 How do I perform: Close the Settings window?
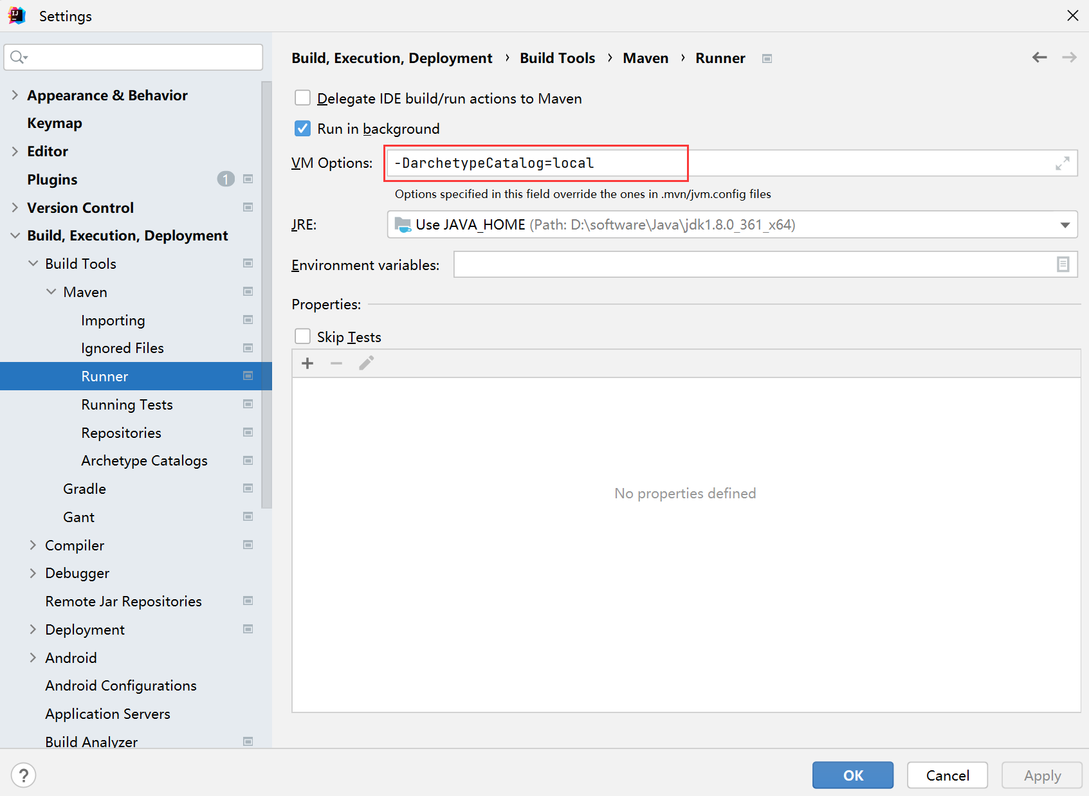coord(1072,15)
